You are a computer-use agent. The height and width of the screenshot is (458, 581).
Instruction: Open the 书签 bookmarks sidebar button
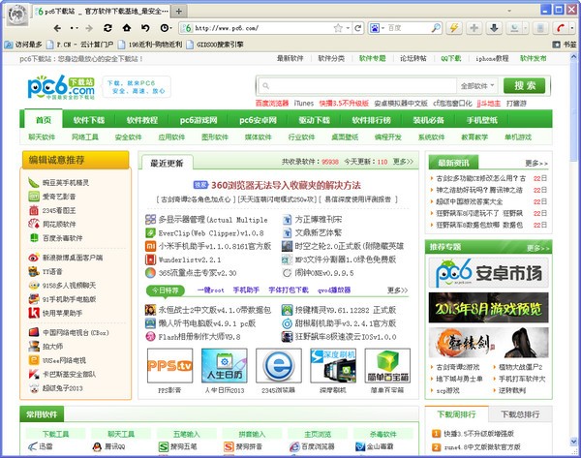click(x=565, y=45)
